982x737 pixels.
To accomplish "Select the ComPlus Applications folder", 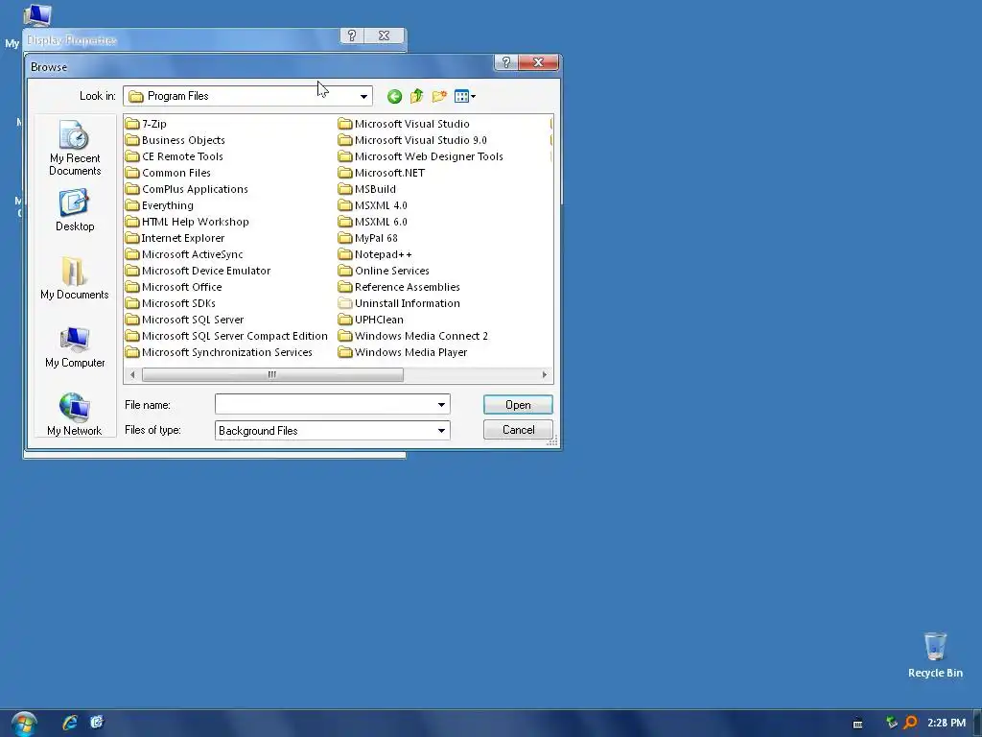I will 187,189.
